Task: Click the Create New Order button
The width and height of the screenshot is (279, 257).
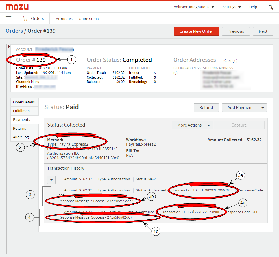Action: tap(197, 31)
